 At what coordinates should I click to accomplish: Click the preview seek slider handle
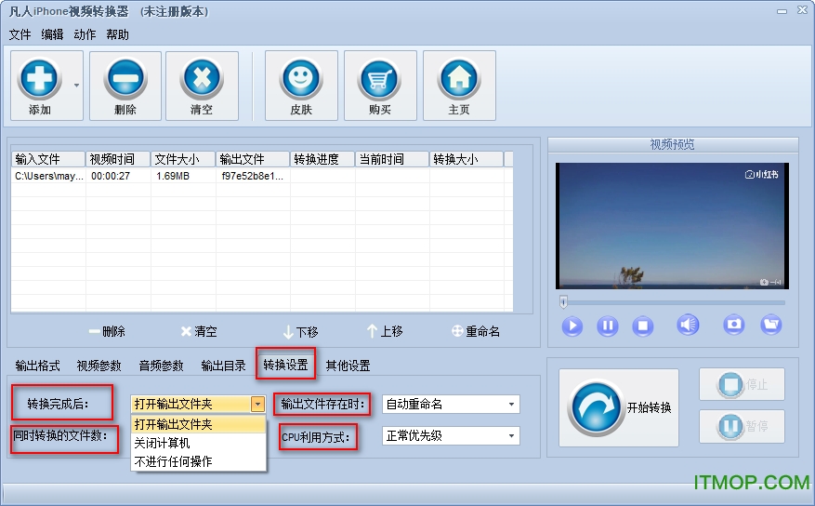click(x=563, y=301)
